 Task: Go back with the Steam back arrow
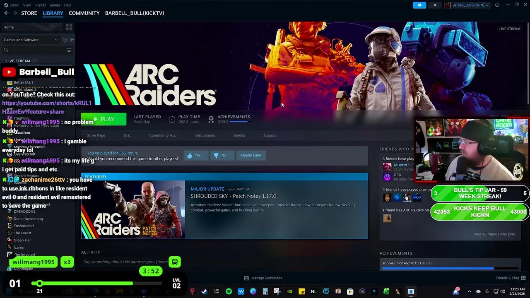click(6, 13)
